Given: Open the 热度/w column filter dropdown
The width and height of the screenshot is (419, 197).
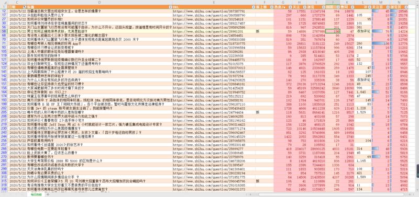Looking at the screenshot, I should (291, 7).
